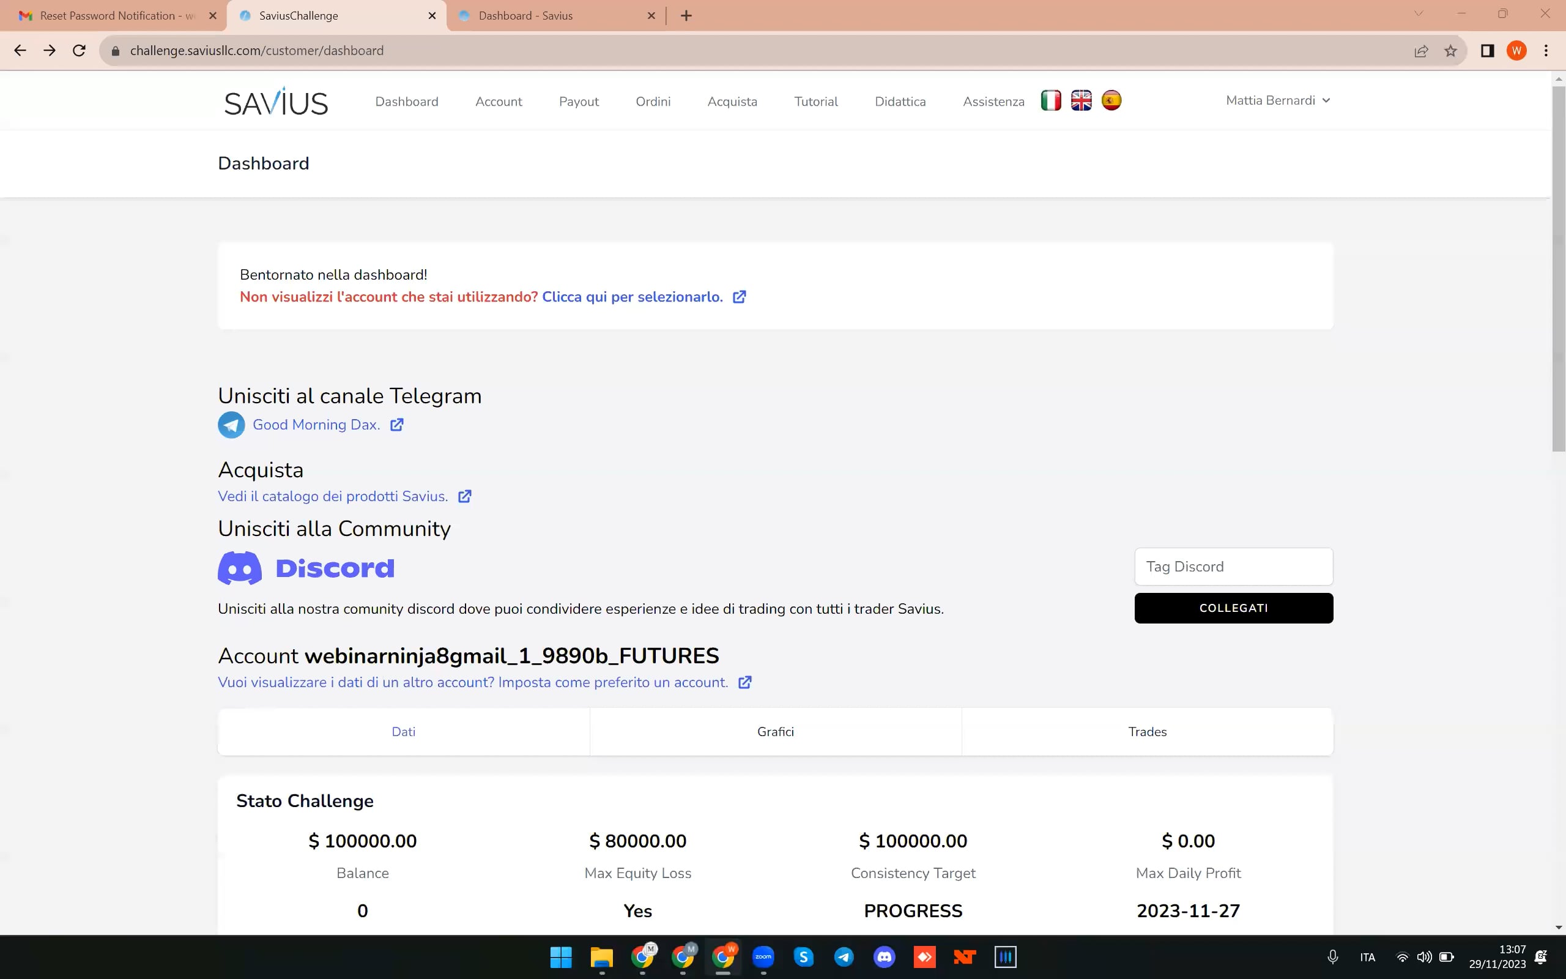This screenshot has width=1566, height=979.
Task: Focus the Tag Discord input field
Action: tap(1233, 567)
